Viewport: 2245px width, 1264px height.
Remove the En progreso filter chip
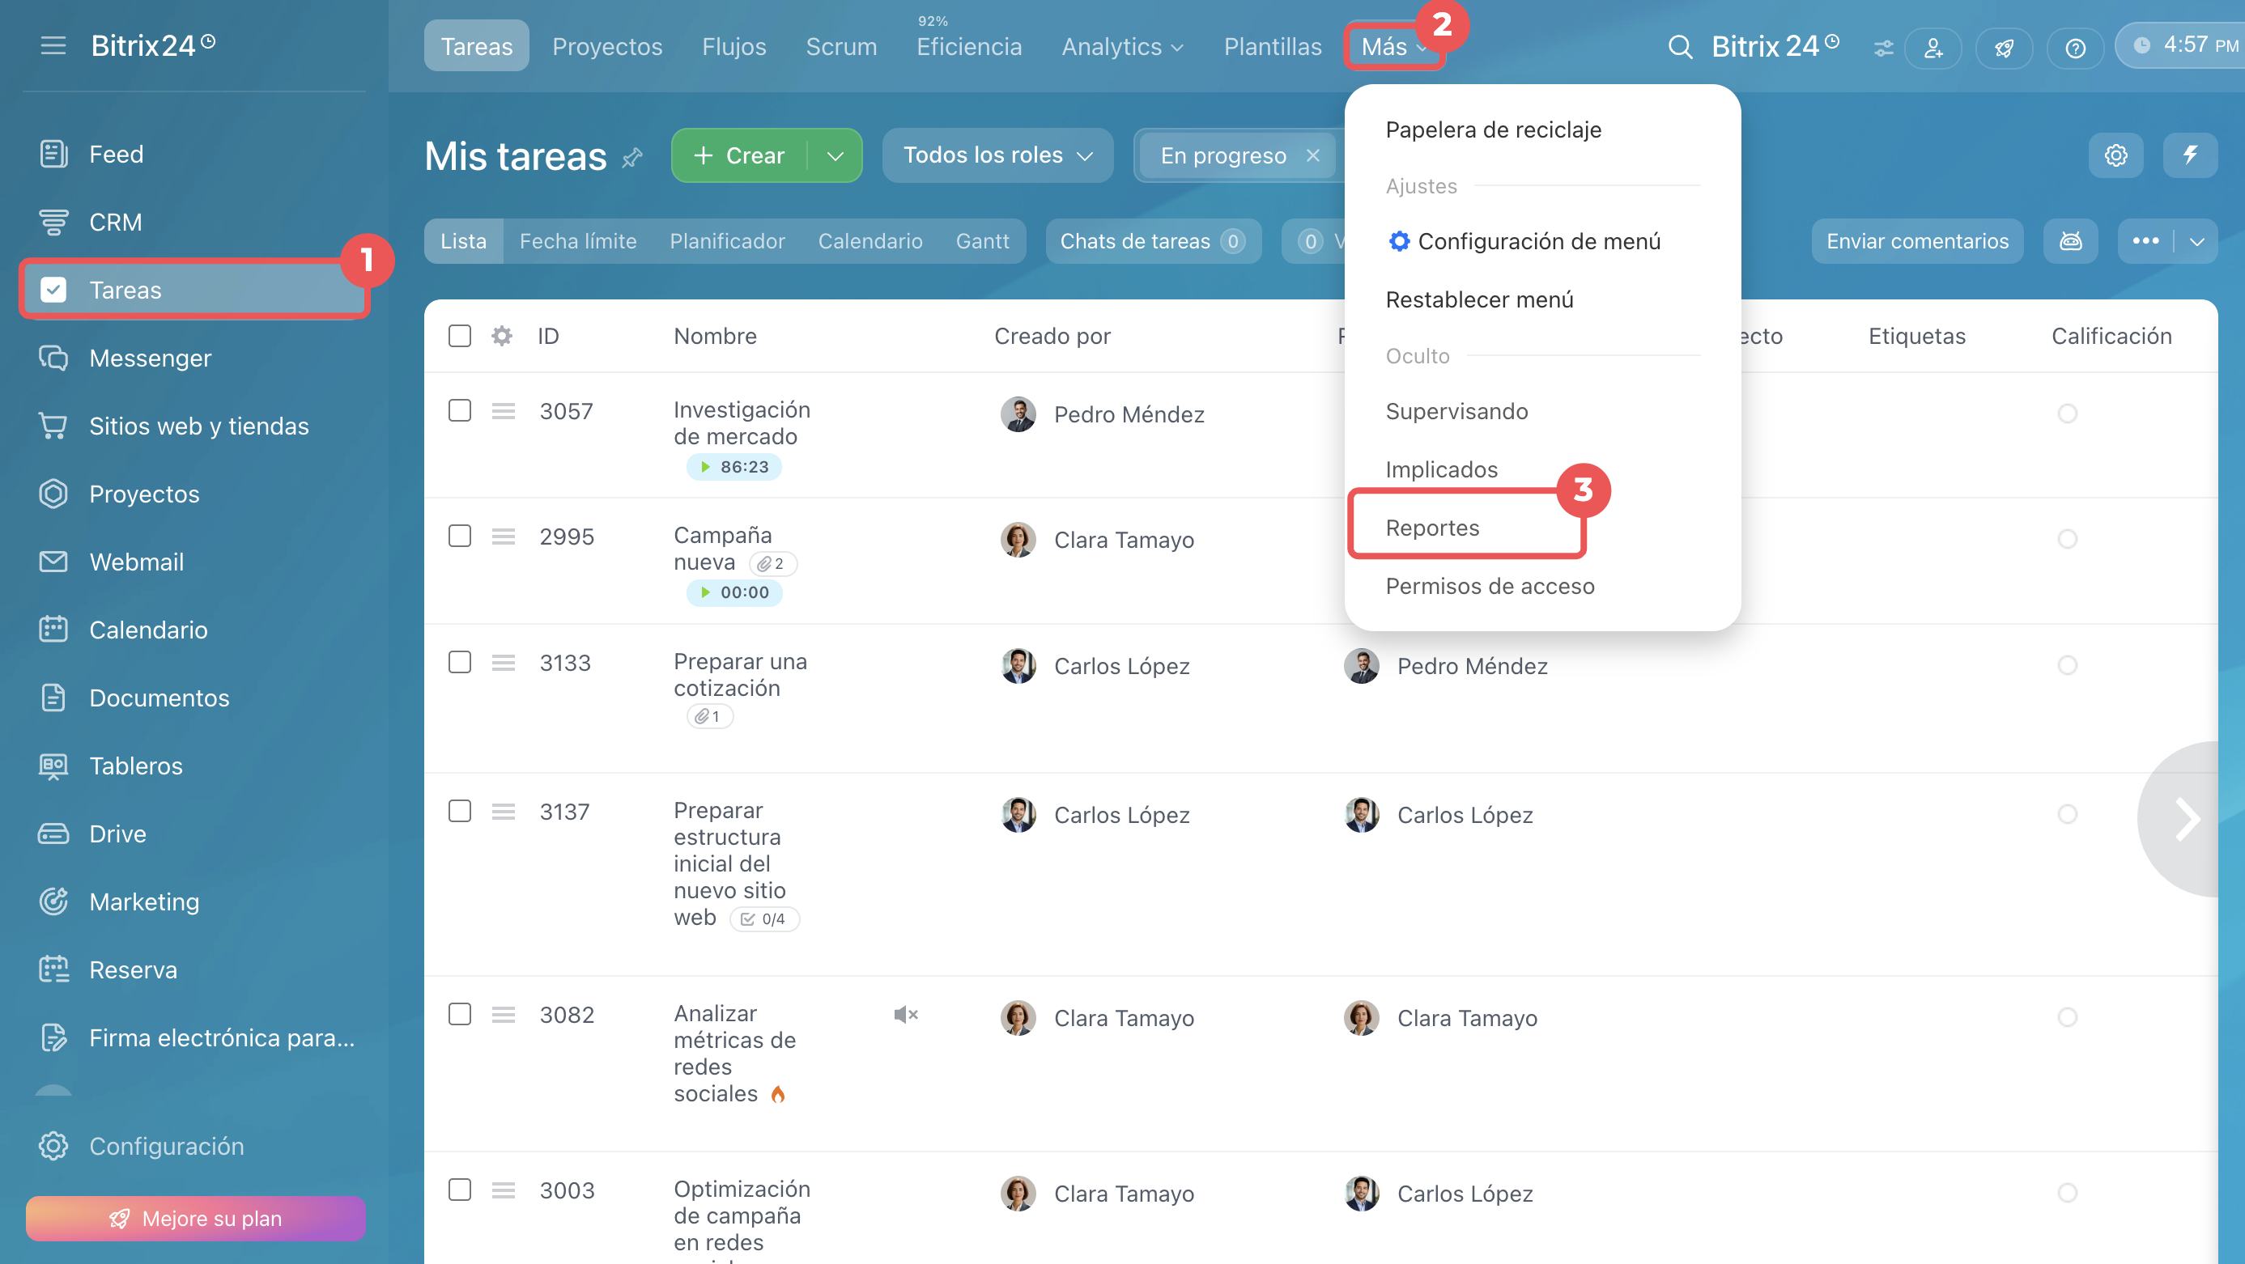click(x=1312, y=155)
